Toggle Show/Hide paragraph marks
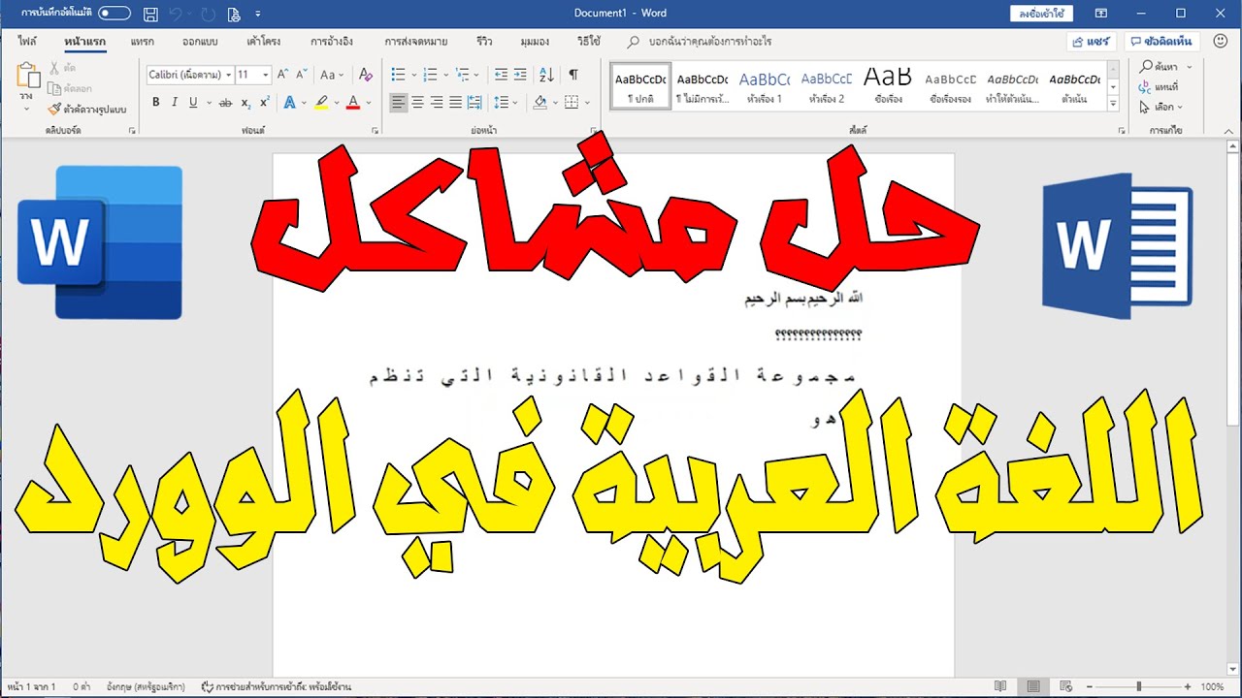Image resolution: width=1242 pixels, height=698 pixels. click(x=573, y=75)
